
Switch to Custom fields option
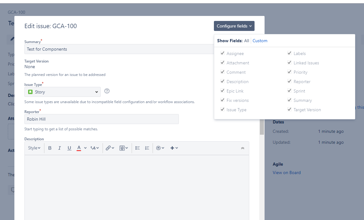[x=260, y=41]
